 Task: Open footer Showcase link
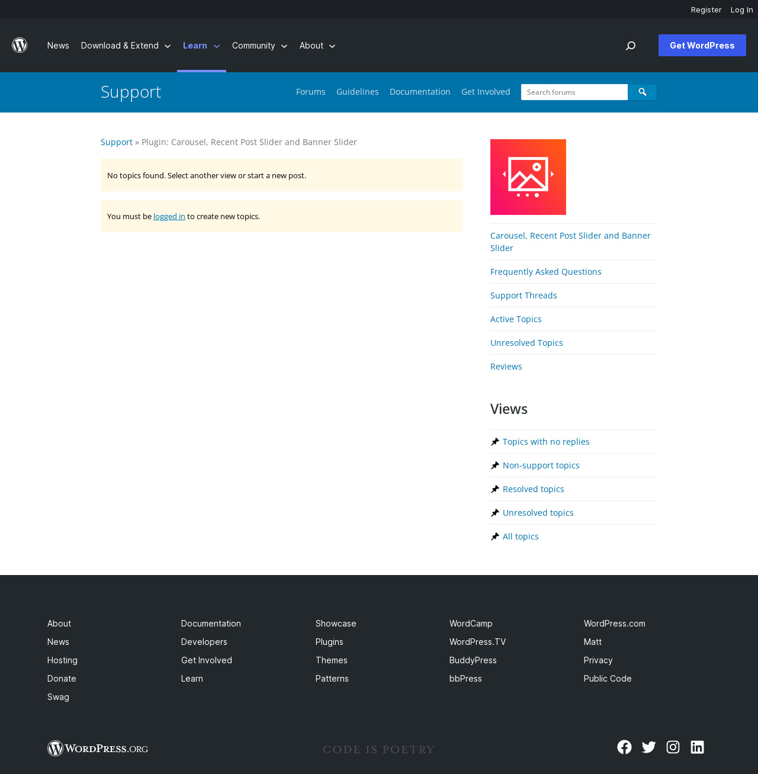point(336,624)
